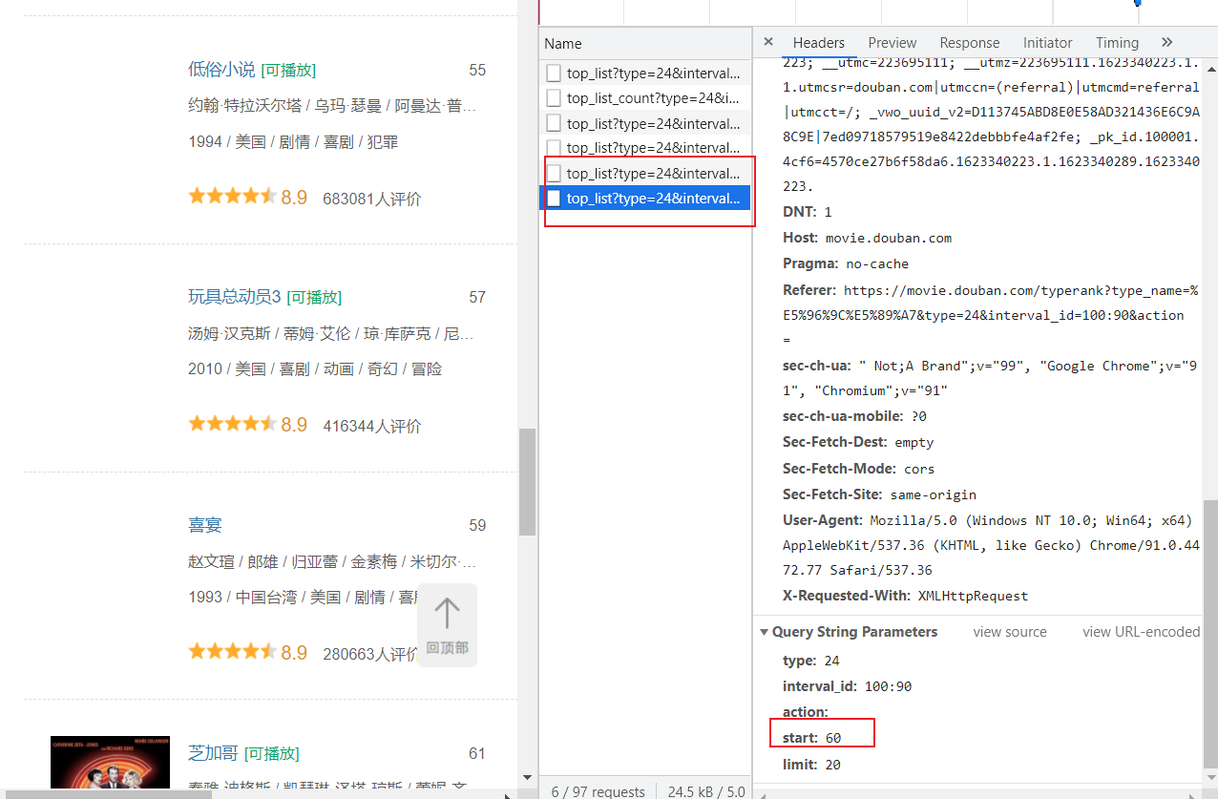Click the Sec-Fetch-Mode cors value

(x=919, y=469)
